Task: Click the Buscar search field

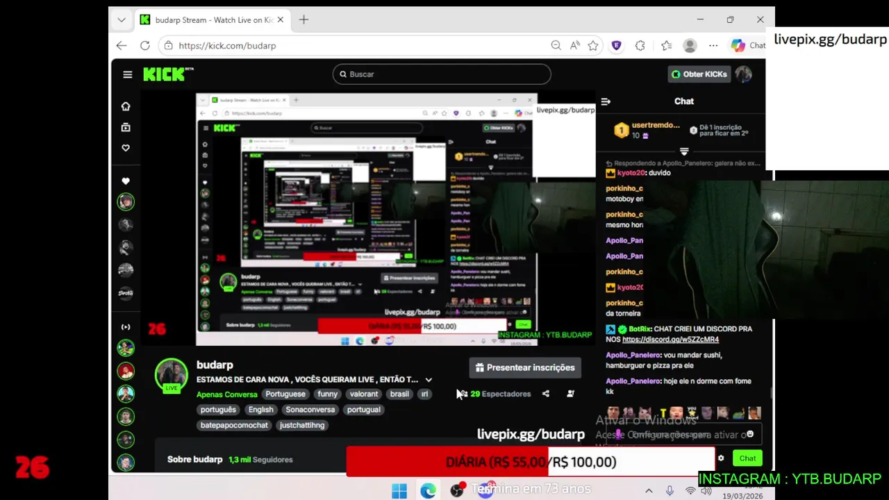Action: click(x=442, y=74)
